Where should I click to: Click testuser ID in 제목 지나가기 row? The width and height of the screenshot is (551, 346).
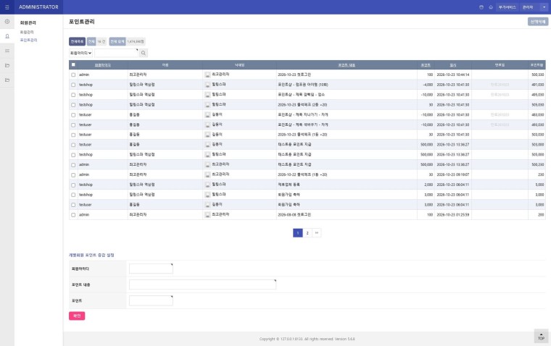click(x=85, y=115)
